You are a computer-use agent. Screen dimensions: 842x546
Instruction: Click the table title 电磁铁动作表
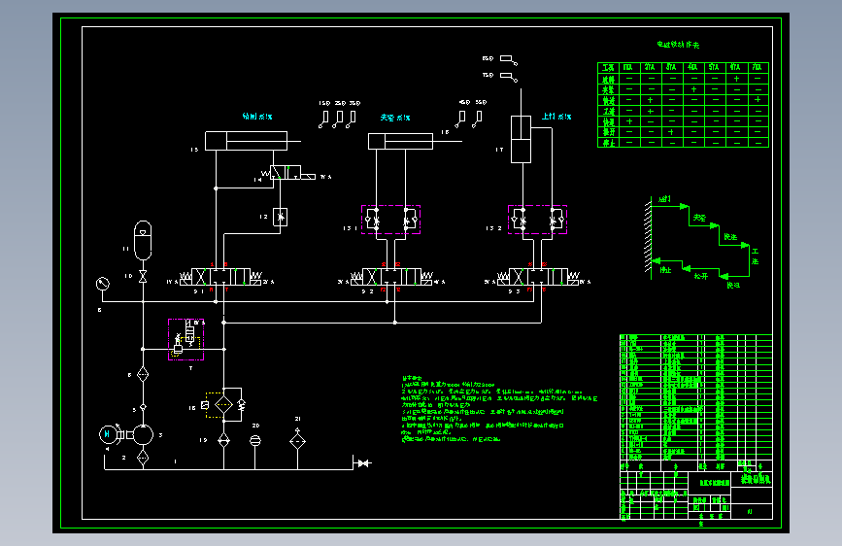(x=678, y=45)
